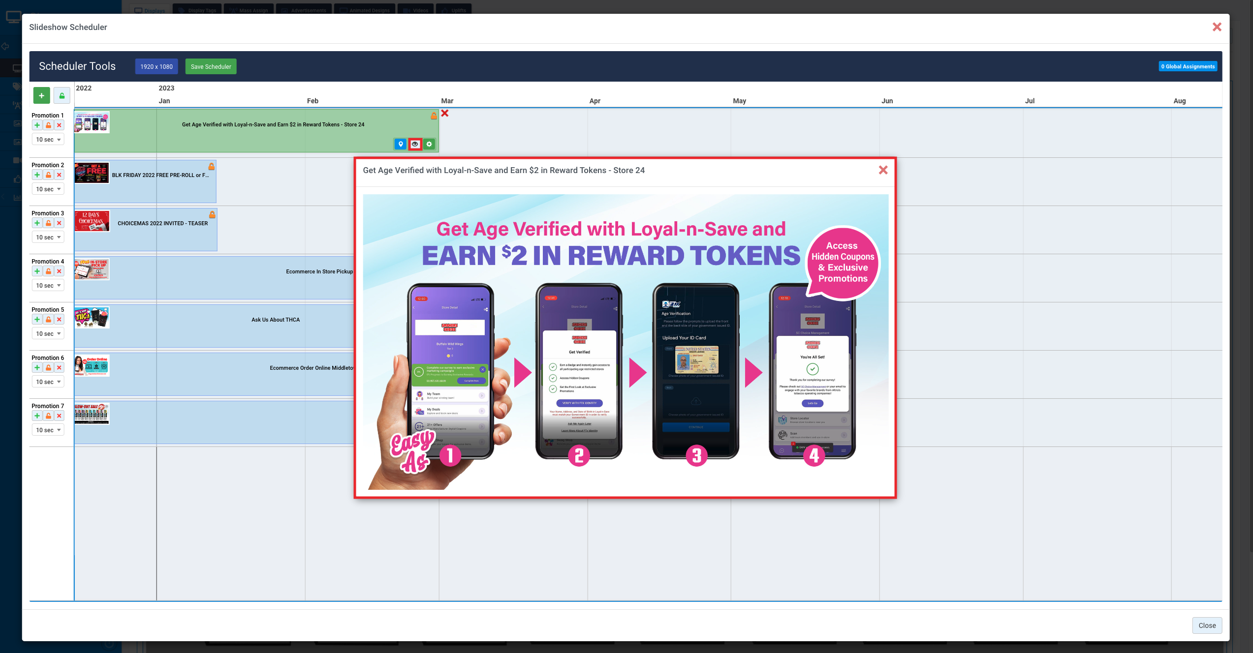
Task: Switch to Animated Designs tab behind dialog
Action: (x=365, y=10)
